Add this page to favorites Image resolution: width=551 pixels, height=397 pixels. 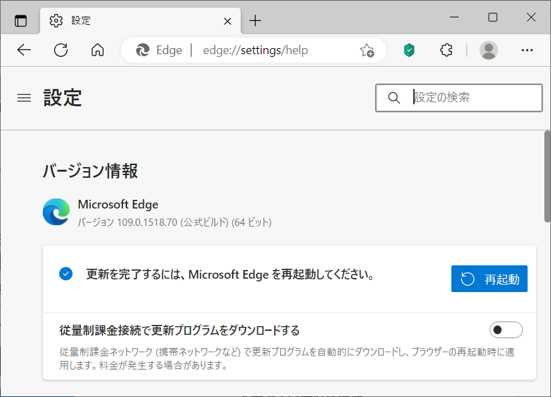pos(367,50)
